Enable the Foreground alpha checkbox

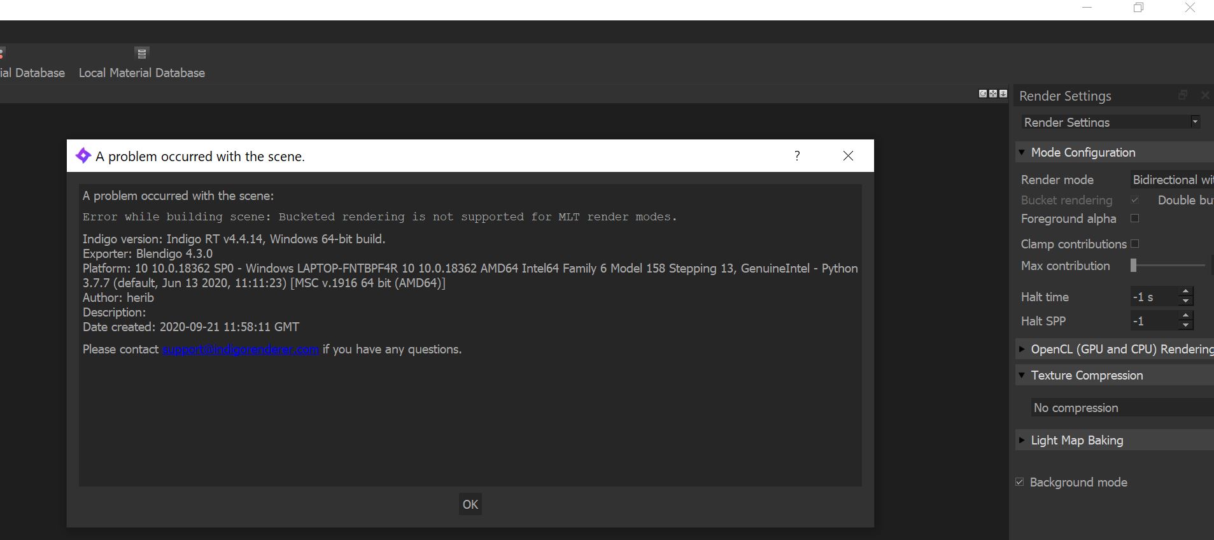tap(1134, 218)
